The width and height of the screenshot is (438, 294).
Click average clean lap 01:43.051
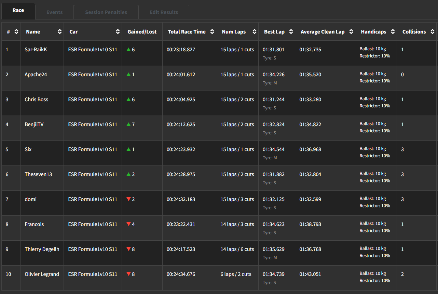pyautogui.click(x=310, y=274)
